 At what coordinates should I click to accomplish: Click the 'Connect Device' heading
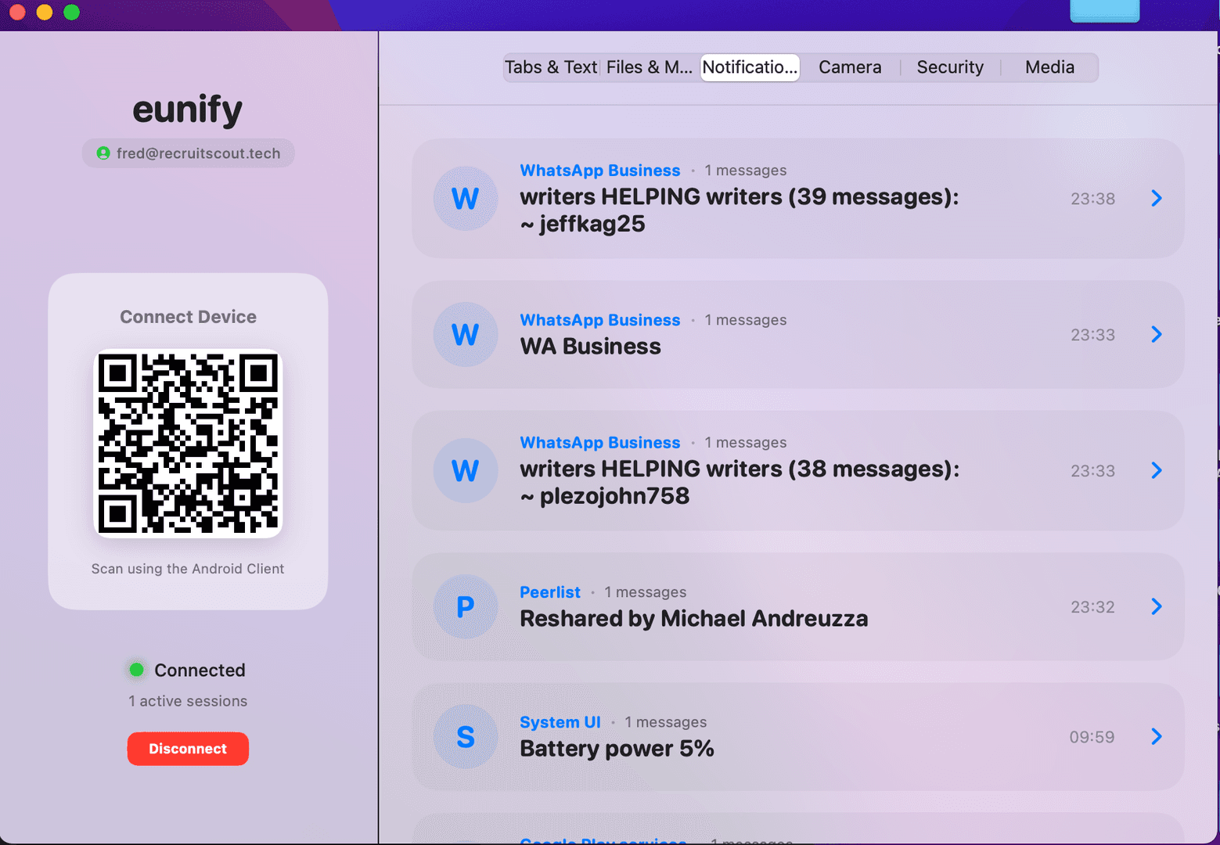point(188,317)
